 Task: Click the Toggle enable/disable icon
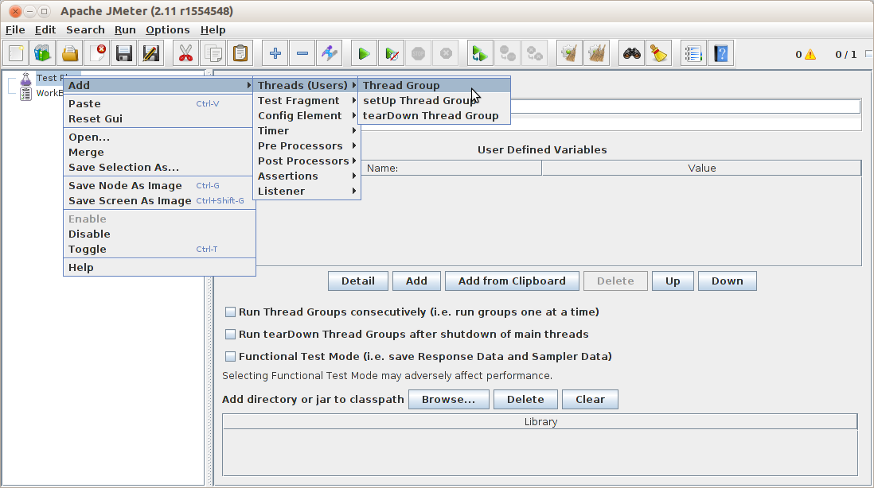[x=329, y=53]
